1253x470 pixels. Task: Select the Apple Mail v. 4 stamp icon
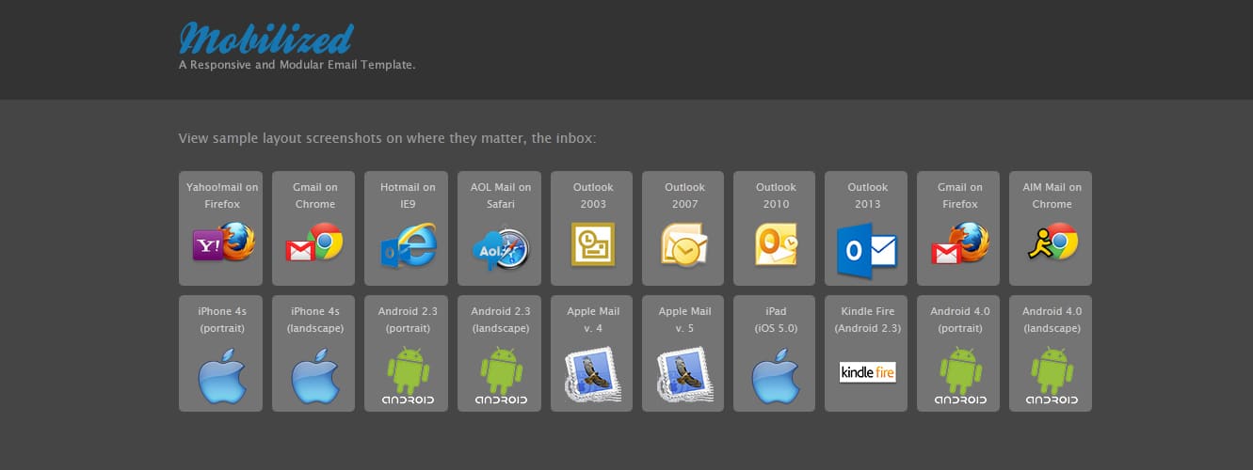(593, 374)
